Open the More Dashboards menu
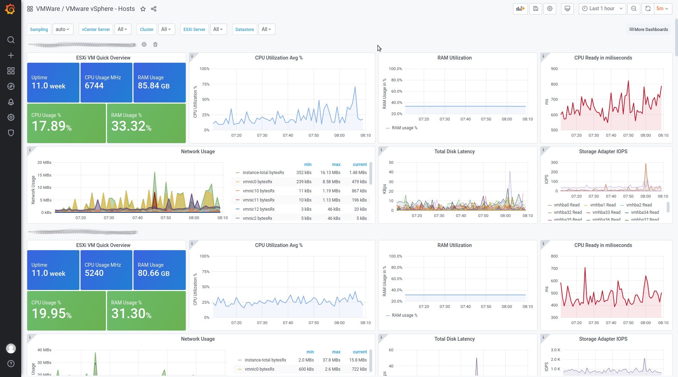The width and height of the screenshot is (678, 377). point(649,30)
